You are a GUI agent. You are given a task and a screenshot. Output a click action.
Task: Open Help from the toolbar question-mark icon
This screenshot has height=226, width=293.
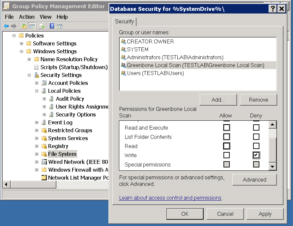[x=52, y=26]
